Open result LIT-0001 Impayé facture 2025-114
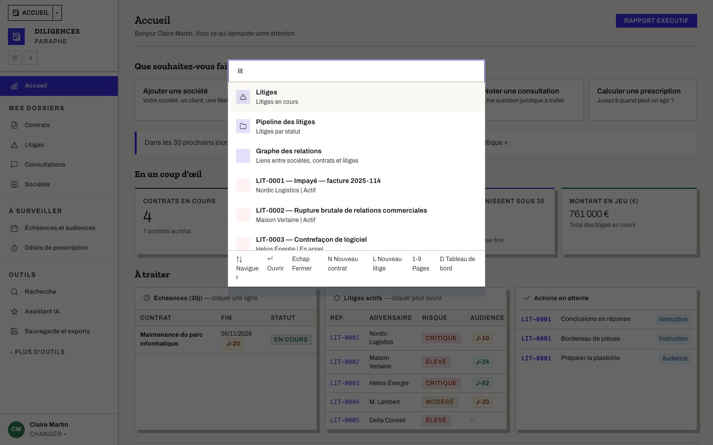 (x=356, y=185)
